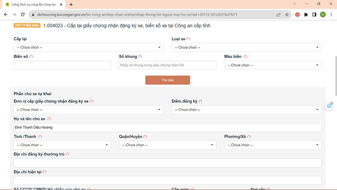This screenshot has height=190, width=337.
Task: Open a new browser tab
Action: coord(71,4)
